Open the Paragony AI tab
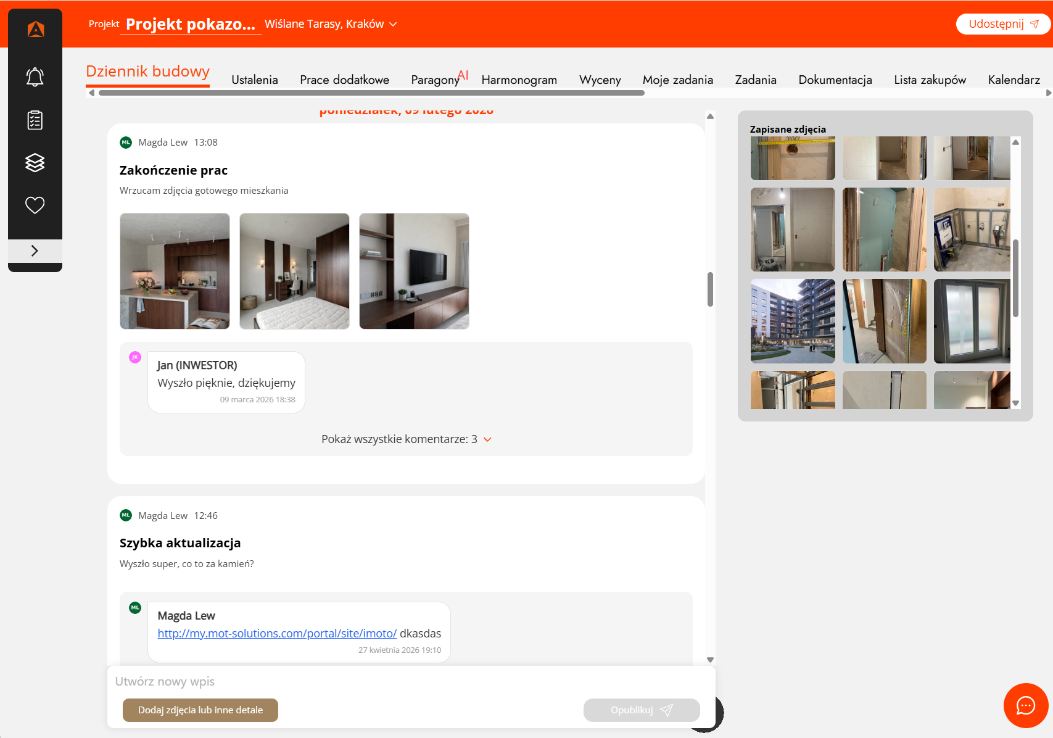 pos(440,78)
